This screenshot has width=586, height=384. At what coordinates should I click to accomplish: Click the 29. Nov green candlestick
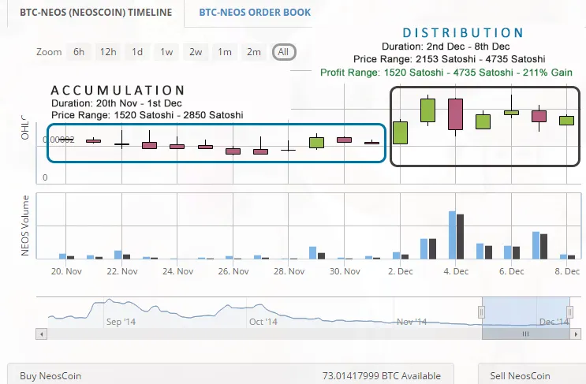(x=316, y=142)
